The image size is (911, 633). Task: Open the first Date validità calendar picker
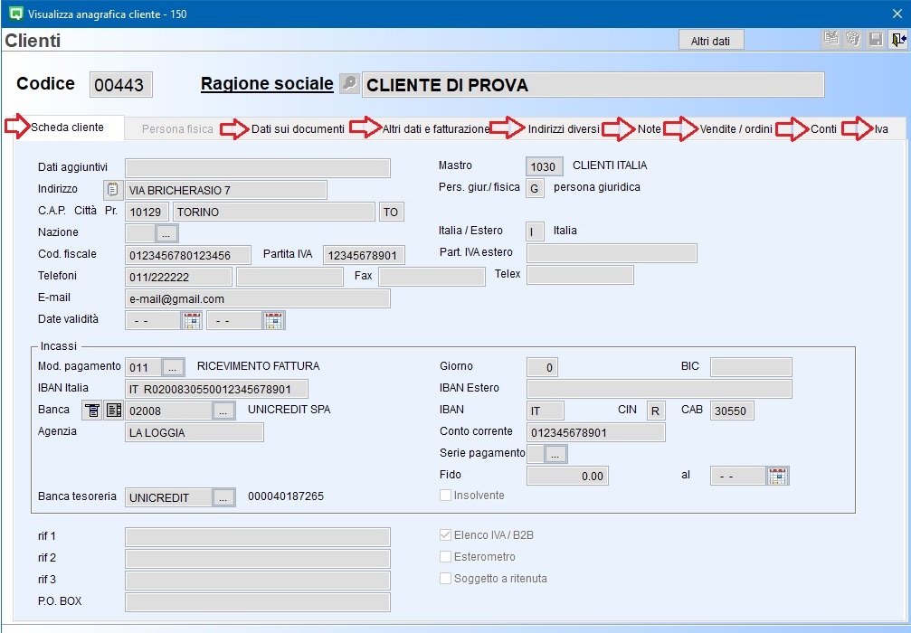[192, 320]
